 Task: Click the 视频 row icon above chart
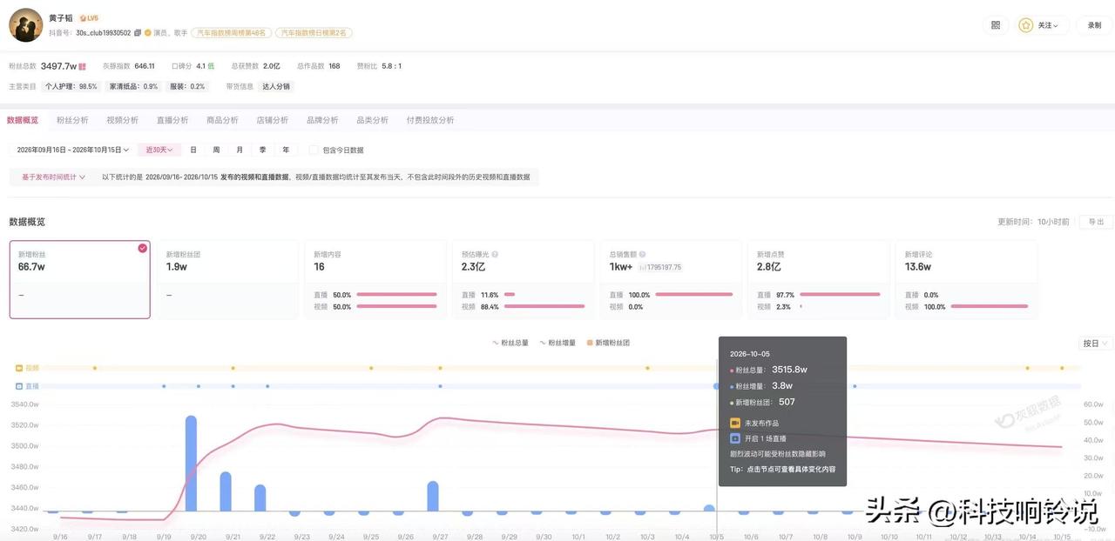(x=19, y=368)
